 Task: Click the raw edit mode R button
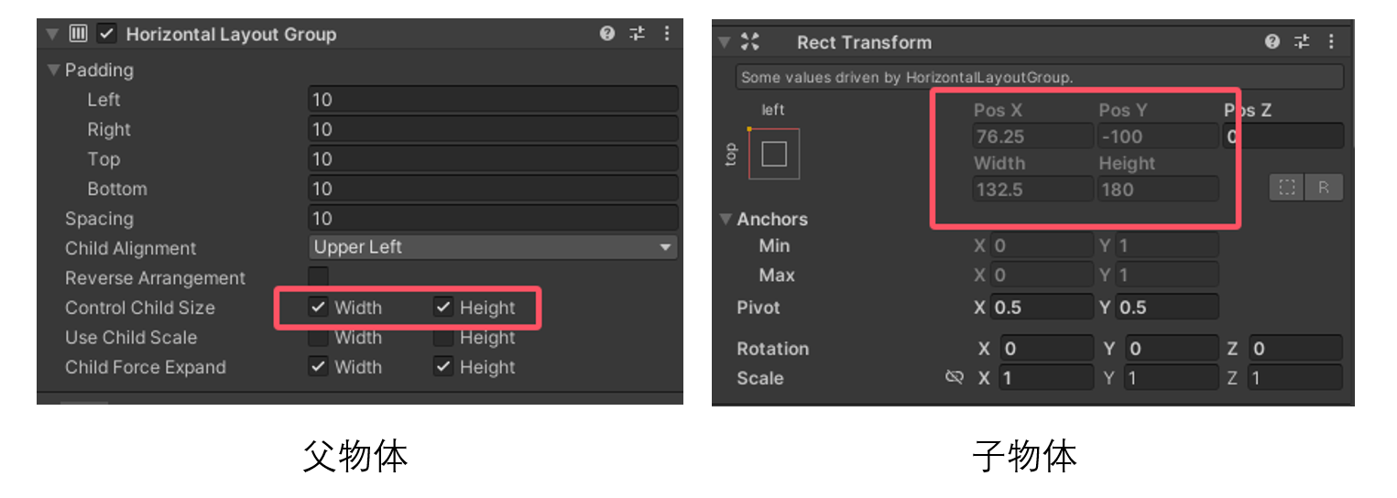point(1324,188)
